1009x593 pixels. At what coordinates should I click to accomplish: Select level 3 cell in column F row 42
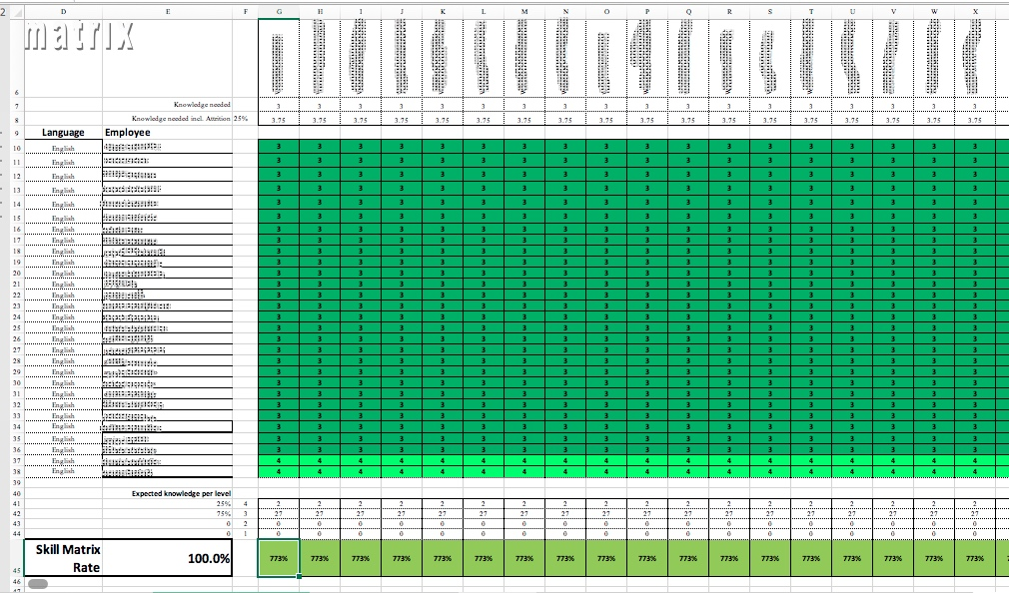click(245, 514)
